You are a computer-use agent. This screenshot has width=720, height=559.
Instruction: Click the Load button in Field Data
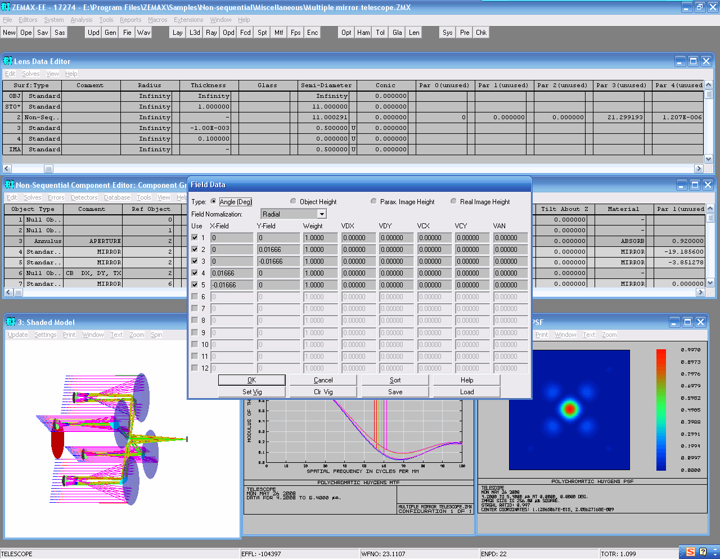click(x=467, y=392)
